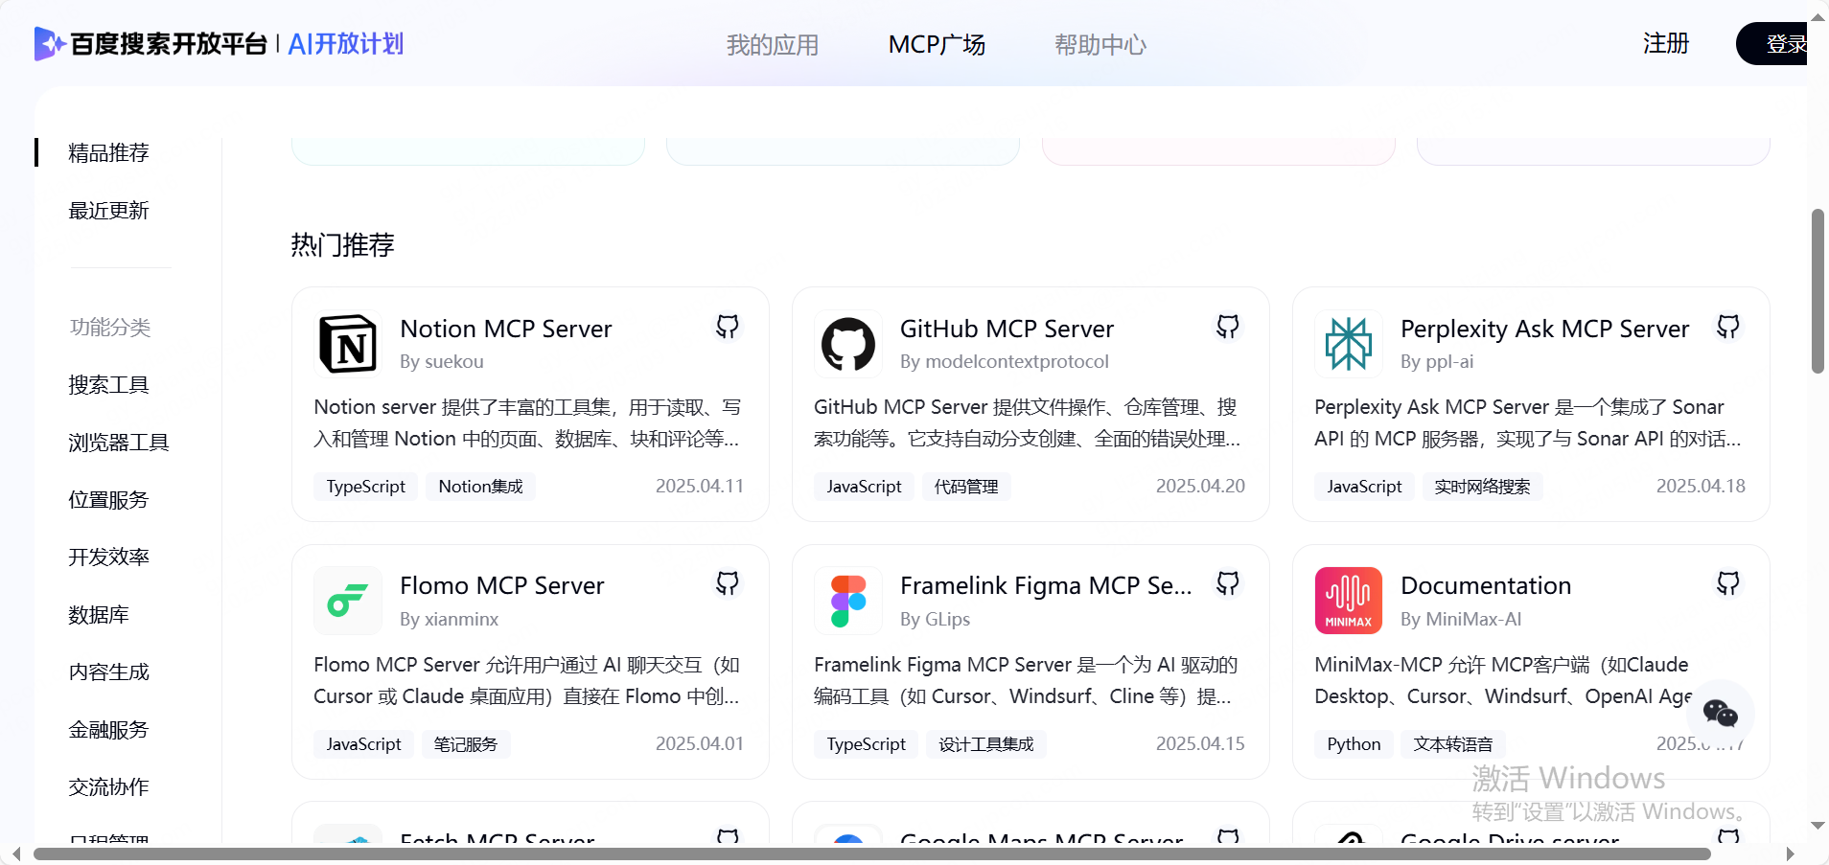Click the 登录 button
The width and height of the screenshot is (1829, 865).
tap(1772, 44)
